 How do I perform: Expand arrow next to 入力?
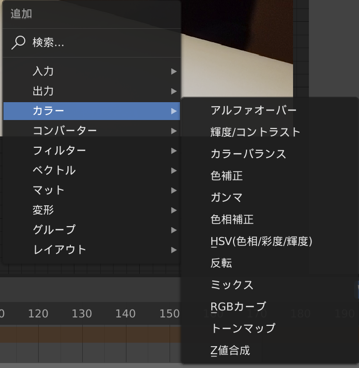tap(174, 71)
